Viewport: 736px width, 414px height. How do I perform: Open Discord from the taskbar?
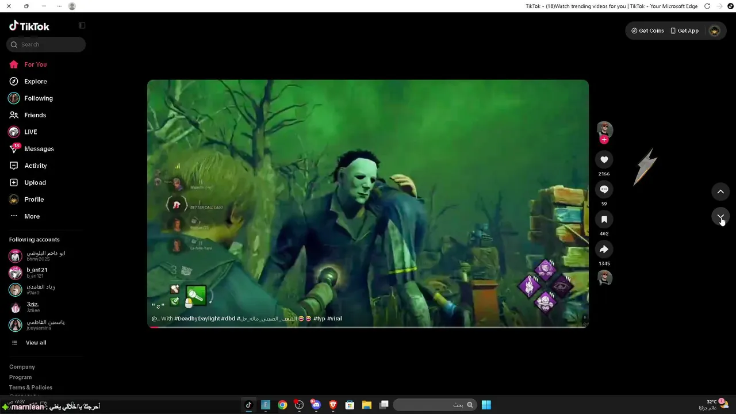[316, 405]
